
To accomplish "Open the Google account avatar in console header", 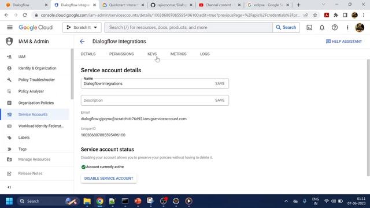I will click(x=360, y=27).
